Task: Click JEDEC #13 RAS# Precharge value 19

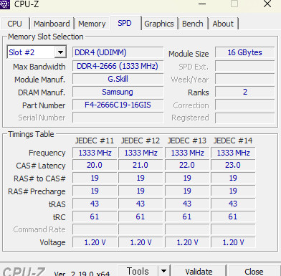Action: 187,191
